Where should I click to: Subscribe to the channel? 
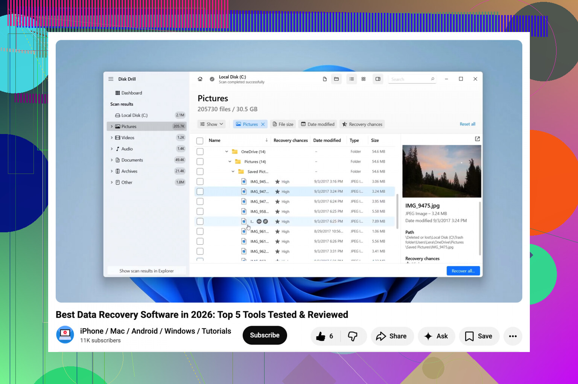click(x=265, y=335)
